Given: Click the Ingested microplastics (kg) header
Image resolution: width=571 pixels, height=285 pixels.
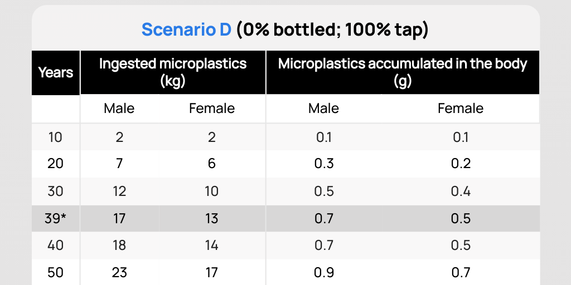Looking at the screenshot, I should point(173,72).
